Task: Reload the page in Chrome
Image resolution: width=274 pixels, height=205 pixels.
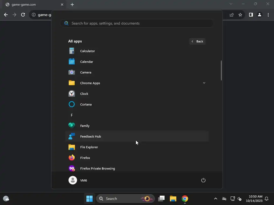Action: tap(23, 15)
